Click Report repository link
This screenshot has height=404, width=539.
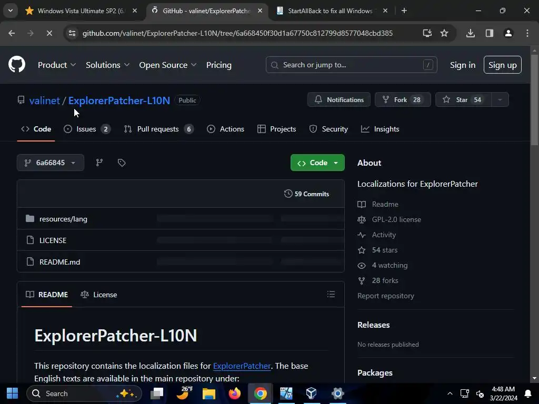(386, 296)
